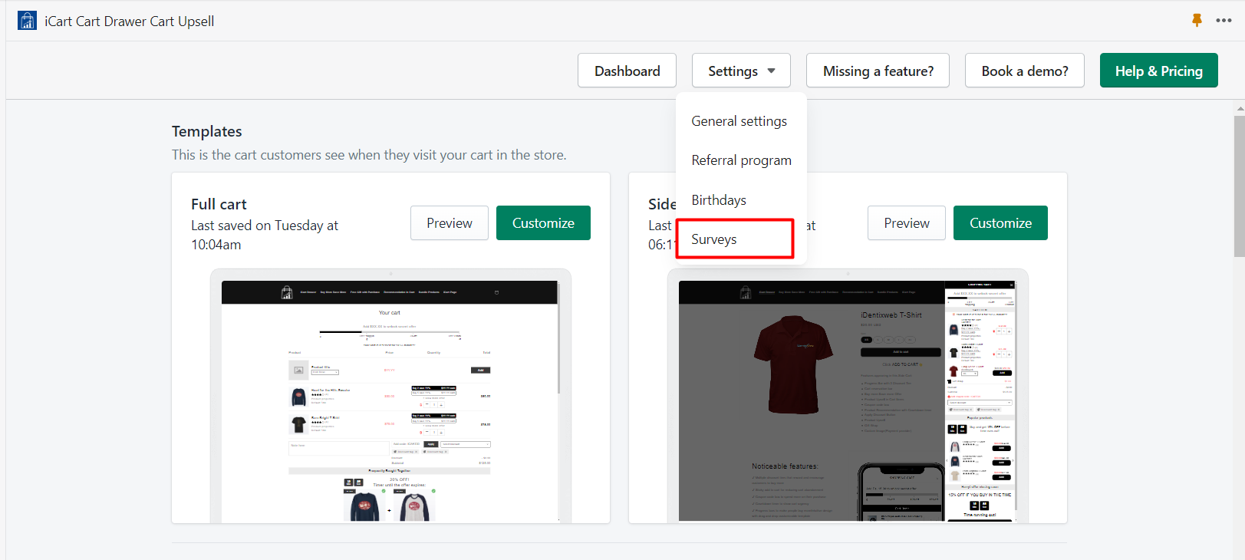Click 'Last saved on Tuesday at 10:04am' text

[265, 235]
